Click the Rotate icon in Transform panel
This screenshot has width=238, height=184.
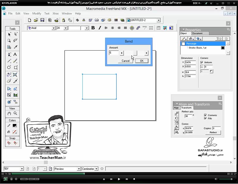176,118
